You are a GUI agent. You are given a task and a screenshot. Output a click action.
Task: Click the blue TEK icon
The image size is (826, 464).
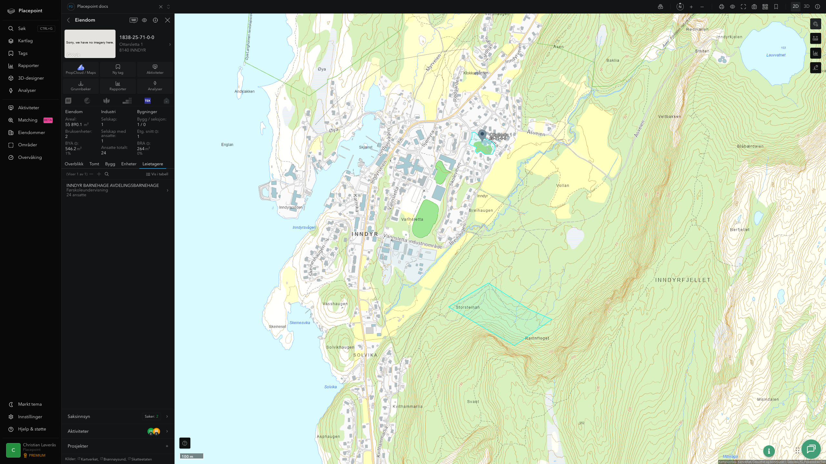click(147, 101)
